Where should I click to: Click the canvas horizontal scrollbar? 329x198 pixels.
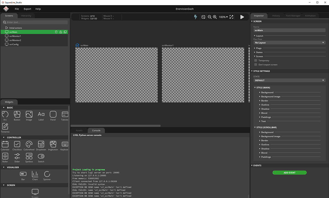(x=116, y=126)
